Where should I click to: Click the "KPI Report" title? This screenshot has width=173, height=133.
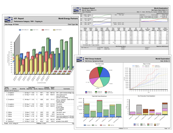click(19, 19)
